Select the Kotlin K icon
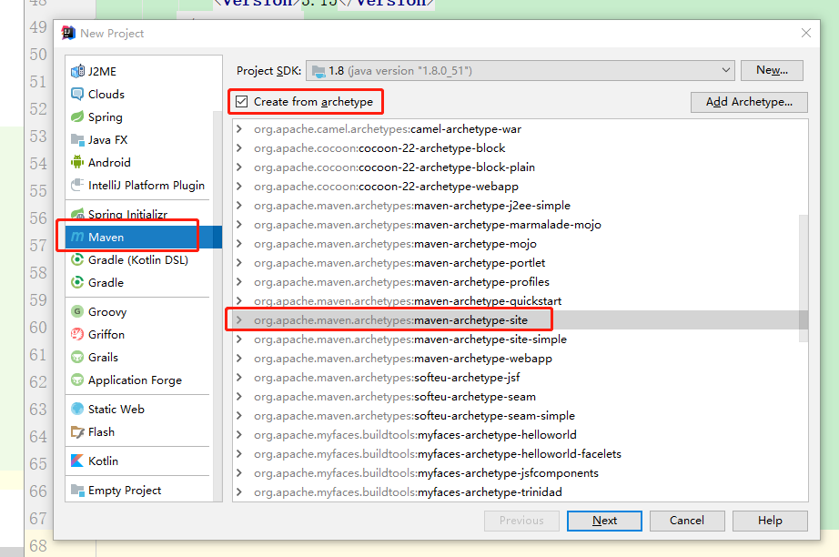 point(77,461)
